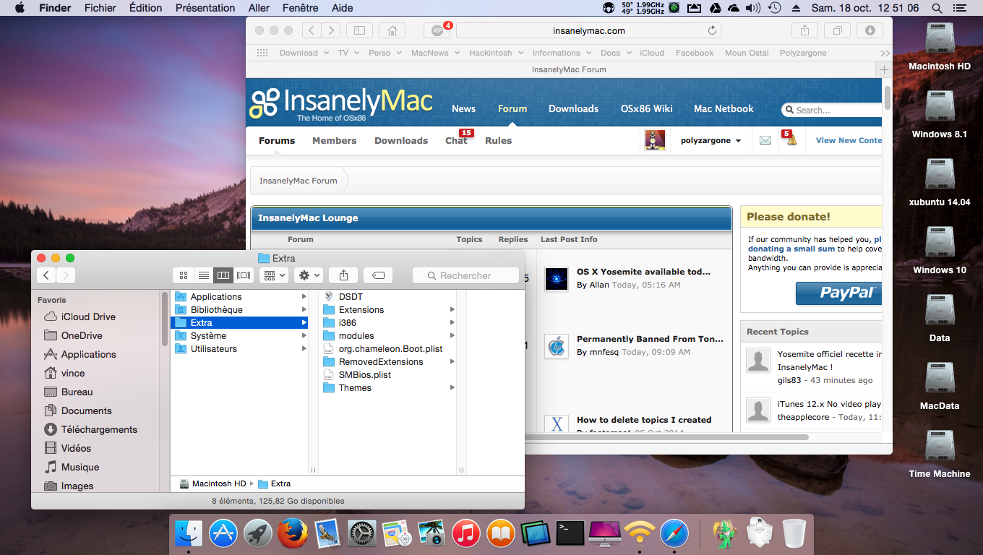The height and width of the screenshot is (555, 983).
Task: Open the xubuntu 14.04 drive on desktop
Action: pyautogui.click(x=940, y=183)
